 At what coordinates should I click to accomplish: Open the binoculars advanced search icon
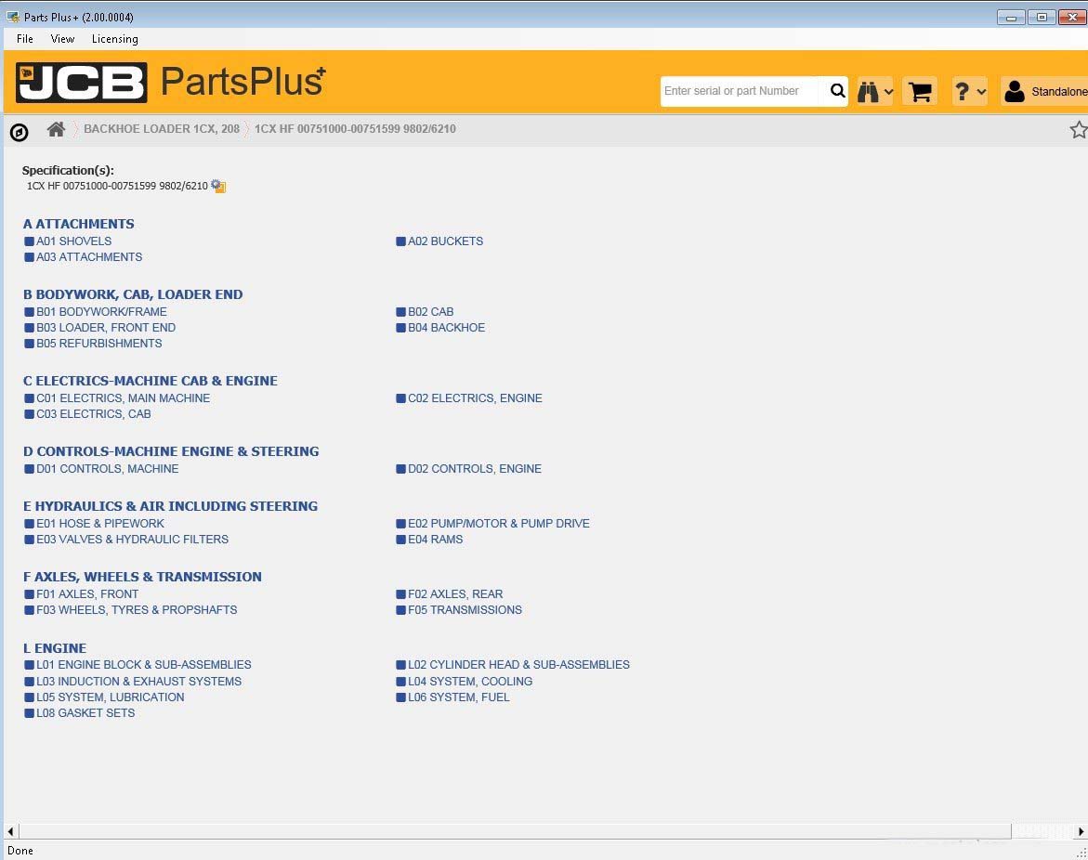coord(868,91)
